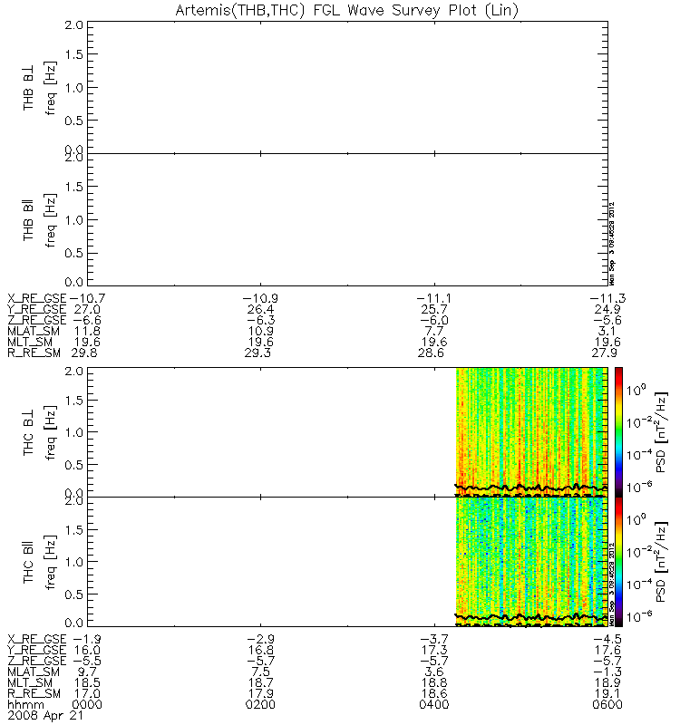Click THC X_RE_GSE value "-1.9"

point(87,640)
